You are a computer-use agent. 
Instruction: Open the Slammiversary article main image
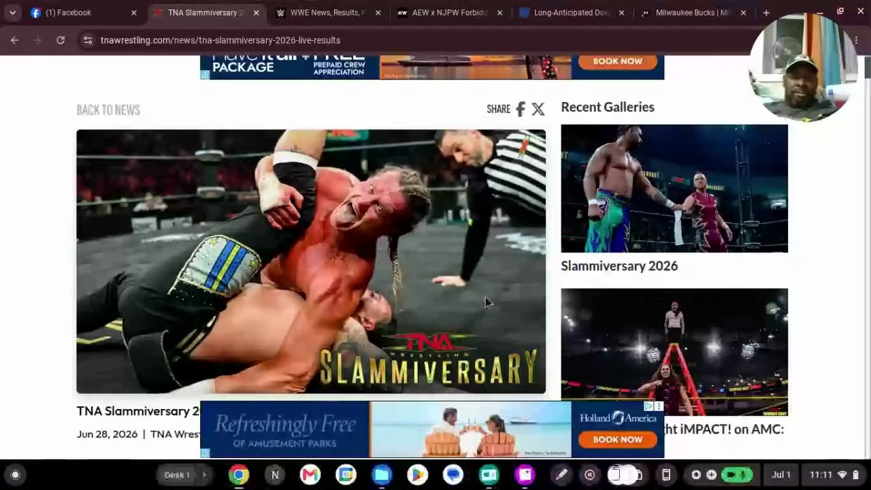pos(311,261)
